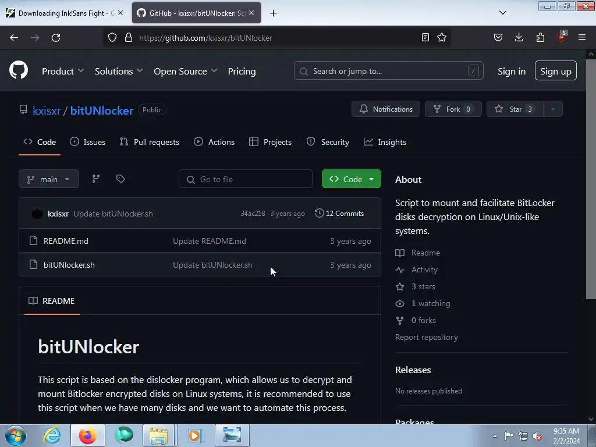This screenshot has width=596, height=447.
Task: Open the Actions tab
Action: pyautogui.click(x=214, y=142)
